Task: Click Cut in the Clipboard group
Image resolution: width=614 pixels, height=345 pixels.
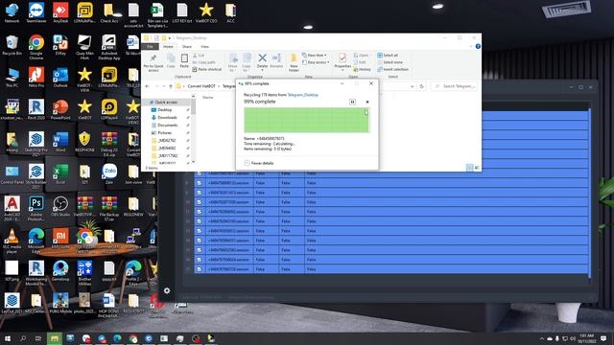Action: click(x=199, y=56)
